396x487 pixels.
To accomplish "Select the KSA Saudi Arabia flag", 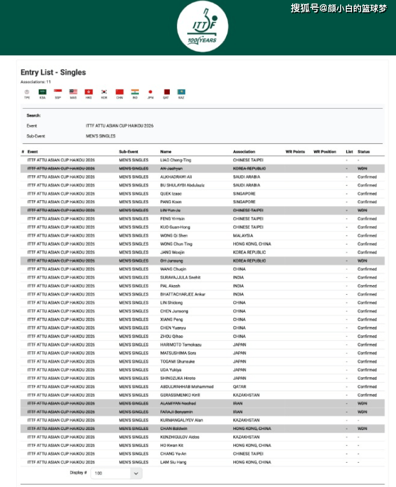I will (42, 92).
